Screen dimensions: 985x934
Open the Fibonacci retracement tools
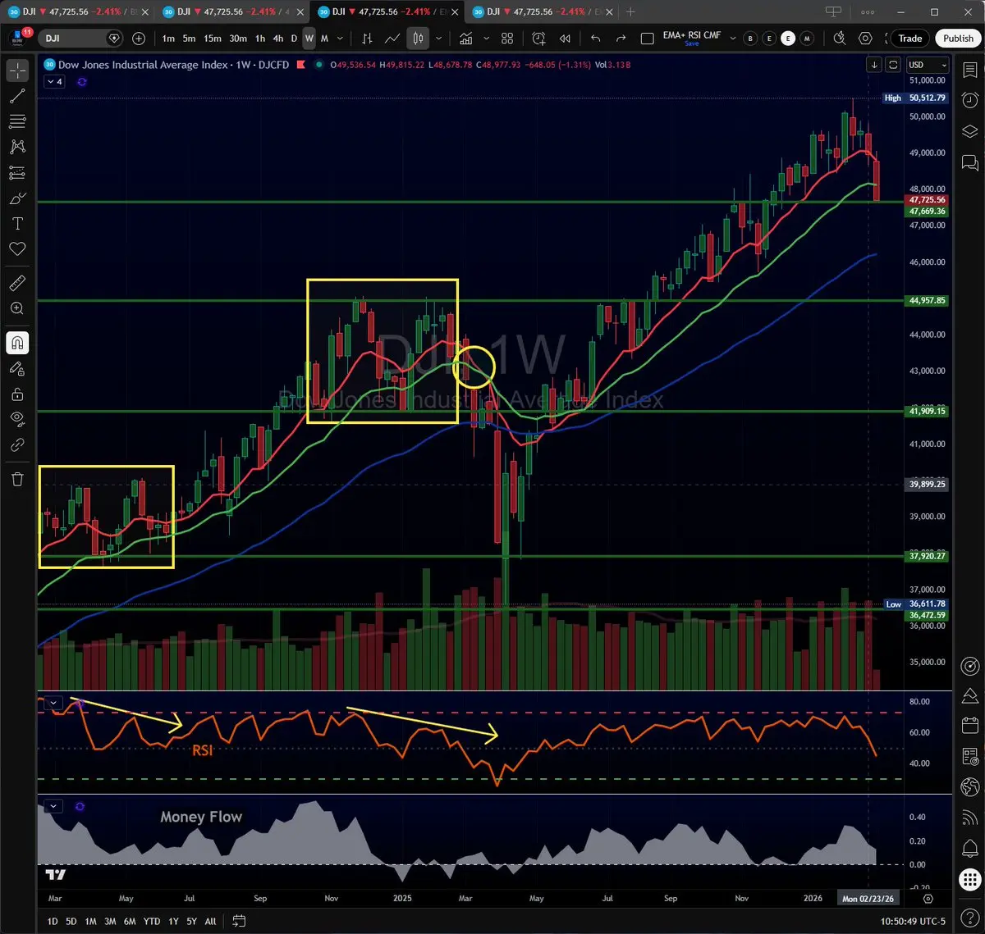(17, 121)
